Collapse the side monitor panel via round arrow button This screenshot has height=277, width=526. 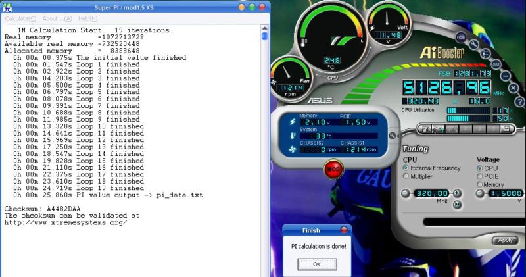point(393,136)
